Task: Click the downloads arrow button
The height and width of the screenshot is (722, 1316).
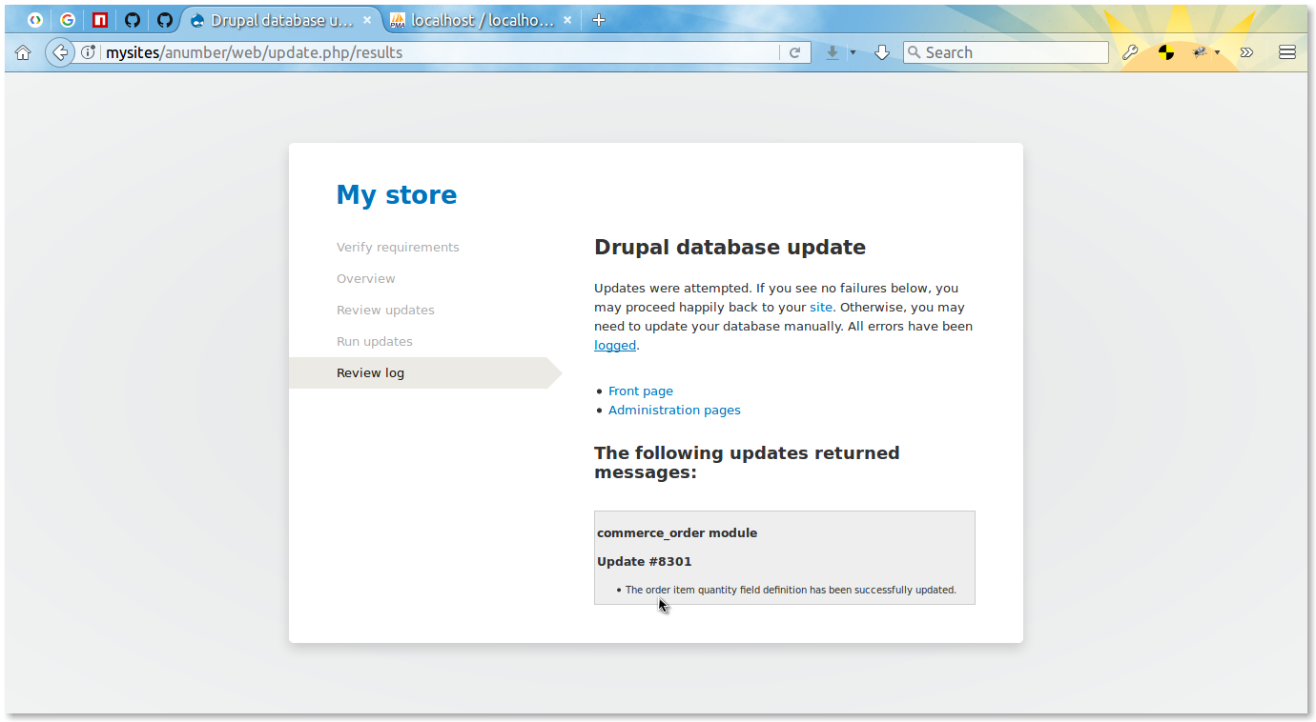Action: click(832, 52)
